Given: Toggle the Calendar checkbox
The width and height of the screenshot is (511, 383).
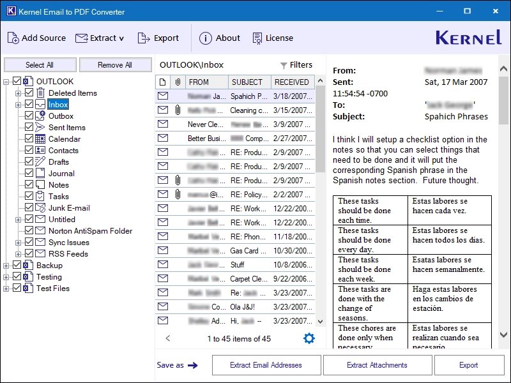Looking at the screenshot, I should tap(29, 139).
